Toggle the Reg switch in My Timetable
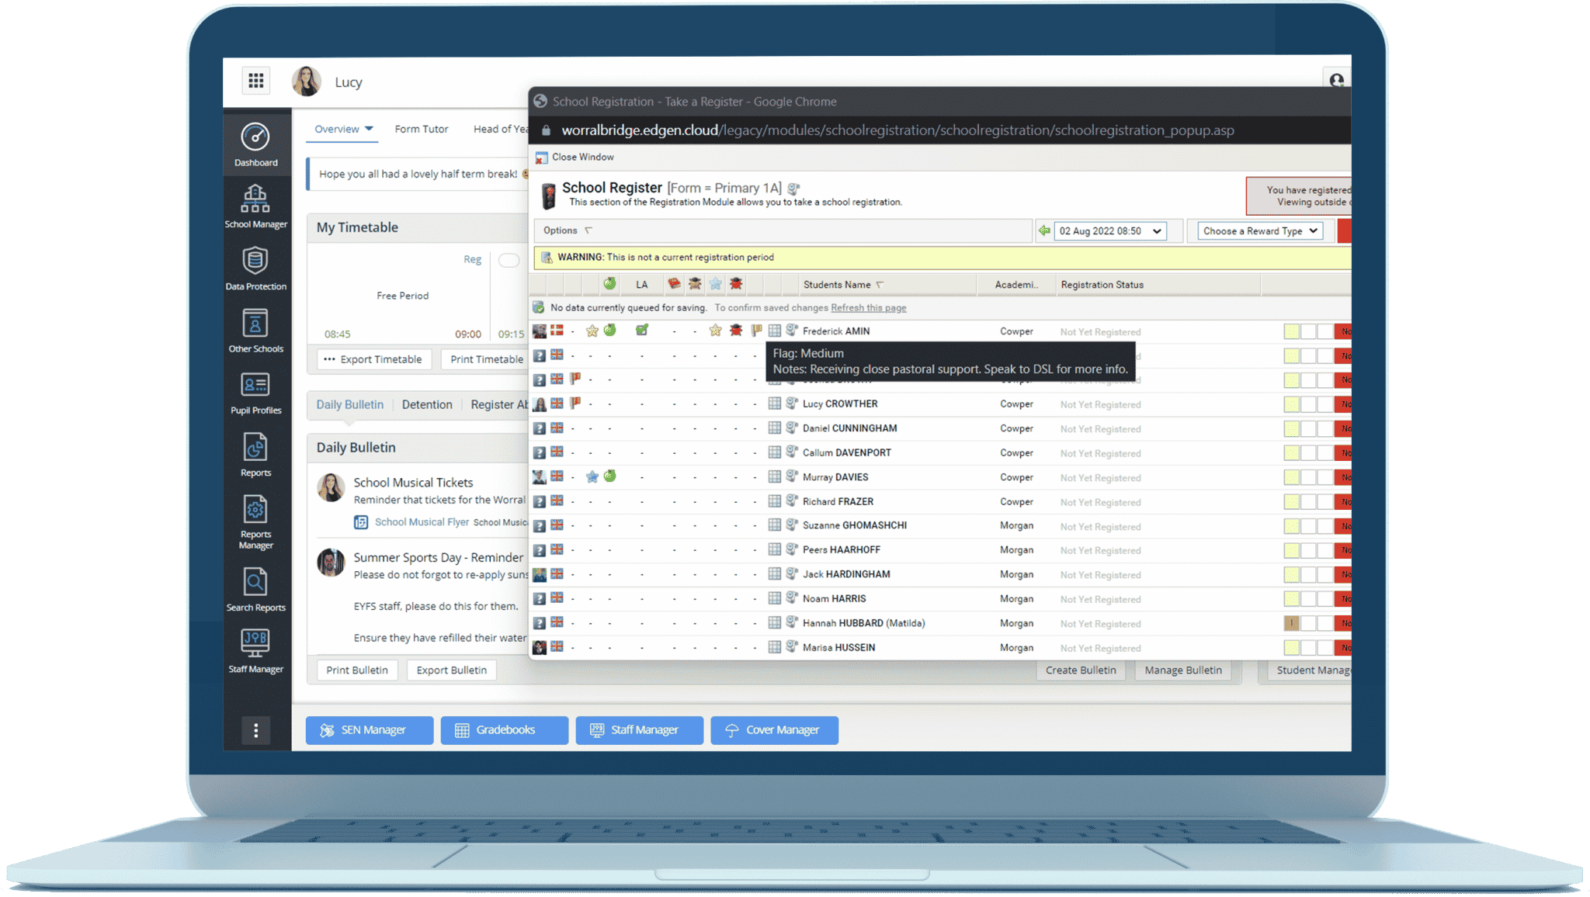 [509, 260]
